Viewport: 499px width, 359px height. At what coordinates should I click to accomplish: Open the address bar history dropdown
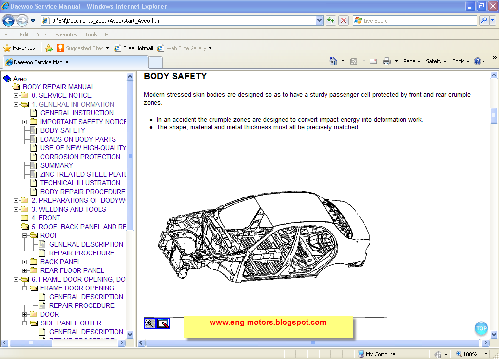[319, 20]
